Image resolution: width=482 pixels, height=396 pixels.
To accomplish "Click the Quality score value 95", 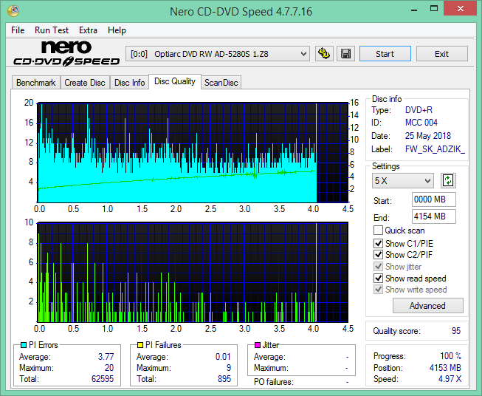I will pos(456,331).
